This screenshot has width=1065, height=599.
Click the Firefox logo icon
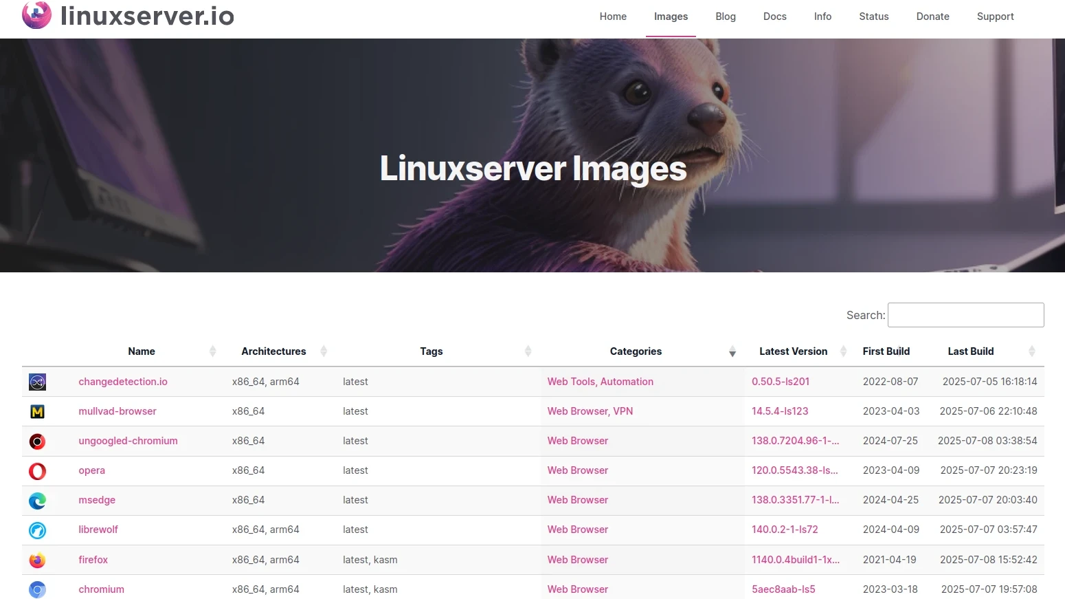click(x=38, y=560)
